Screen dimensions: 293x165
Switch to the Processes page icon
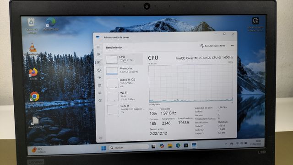tap(98, 55)
